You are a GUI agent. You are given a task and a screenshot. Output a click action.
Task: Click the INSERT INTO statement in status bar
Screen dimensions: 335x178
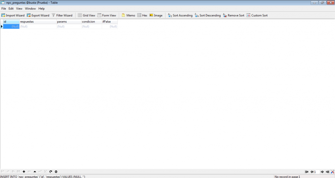pos(43,177)
